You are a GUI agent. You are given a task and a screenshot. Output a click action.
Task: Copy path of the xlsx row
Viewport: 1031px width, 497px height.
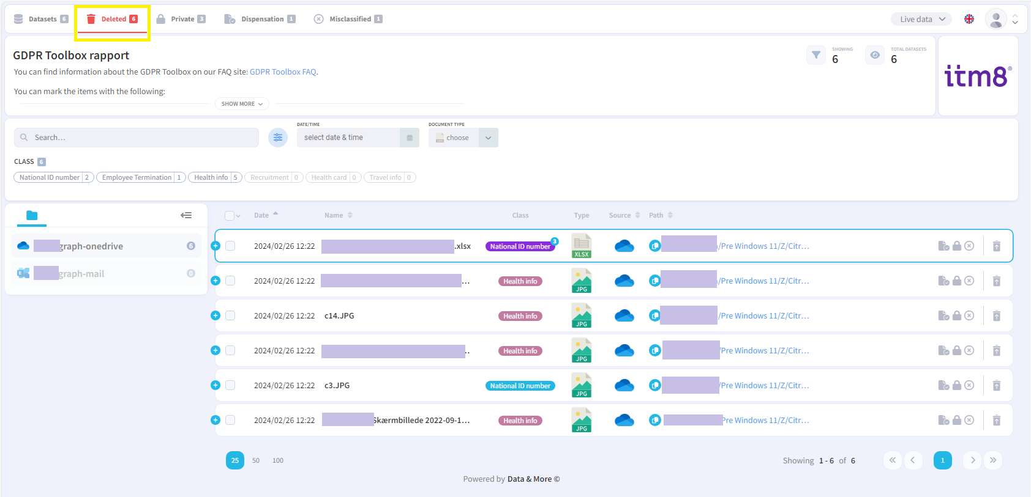pos(655,246)
